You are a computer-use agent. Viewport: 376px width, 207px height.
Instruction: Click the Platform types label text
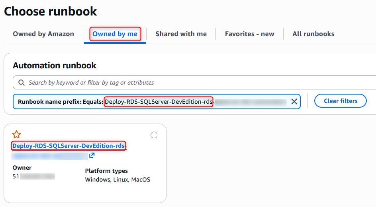tap(106, 171)
